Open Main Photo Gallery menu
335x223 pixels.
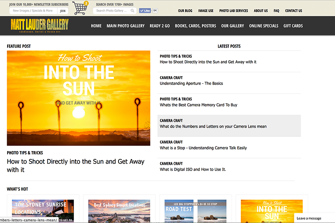(126, 26)
